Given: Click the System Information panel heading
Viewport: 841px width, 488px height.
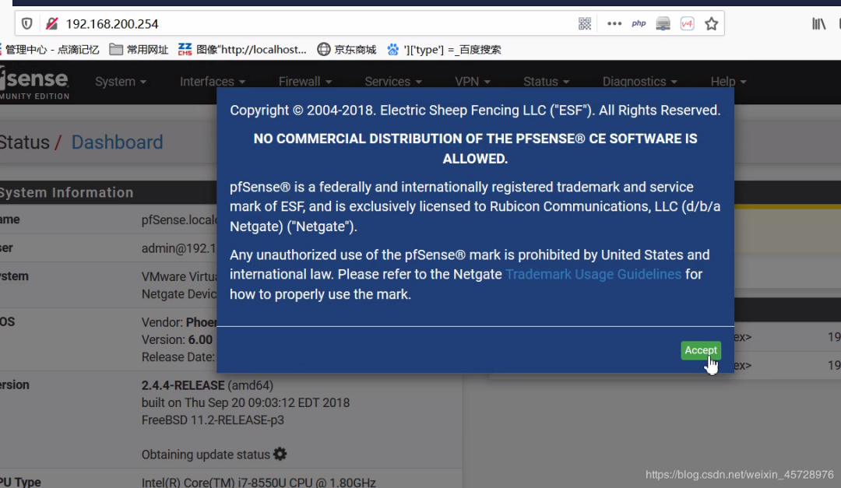Looking at the screenshot, I should click(x=66, y=192).
